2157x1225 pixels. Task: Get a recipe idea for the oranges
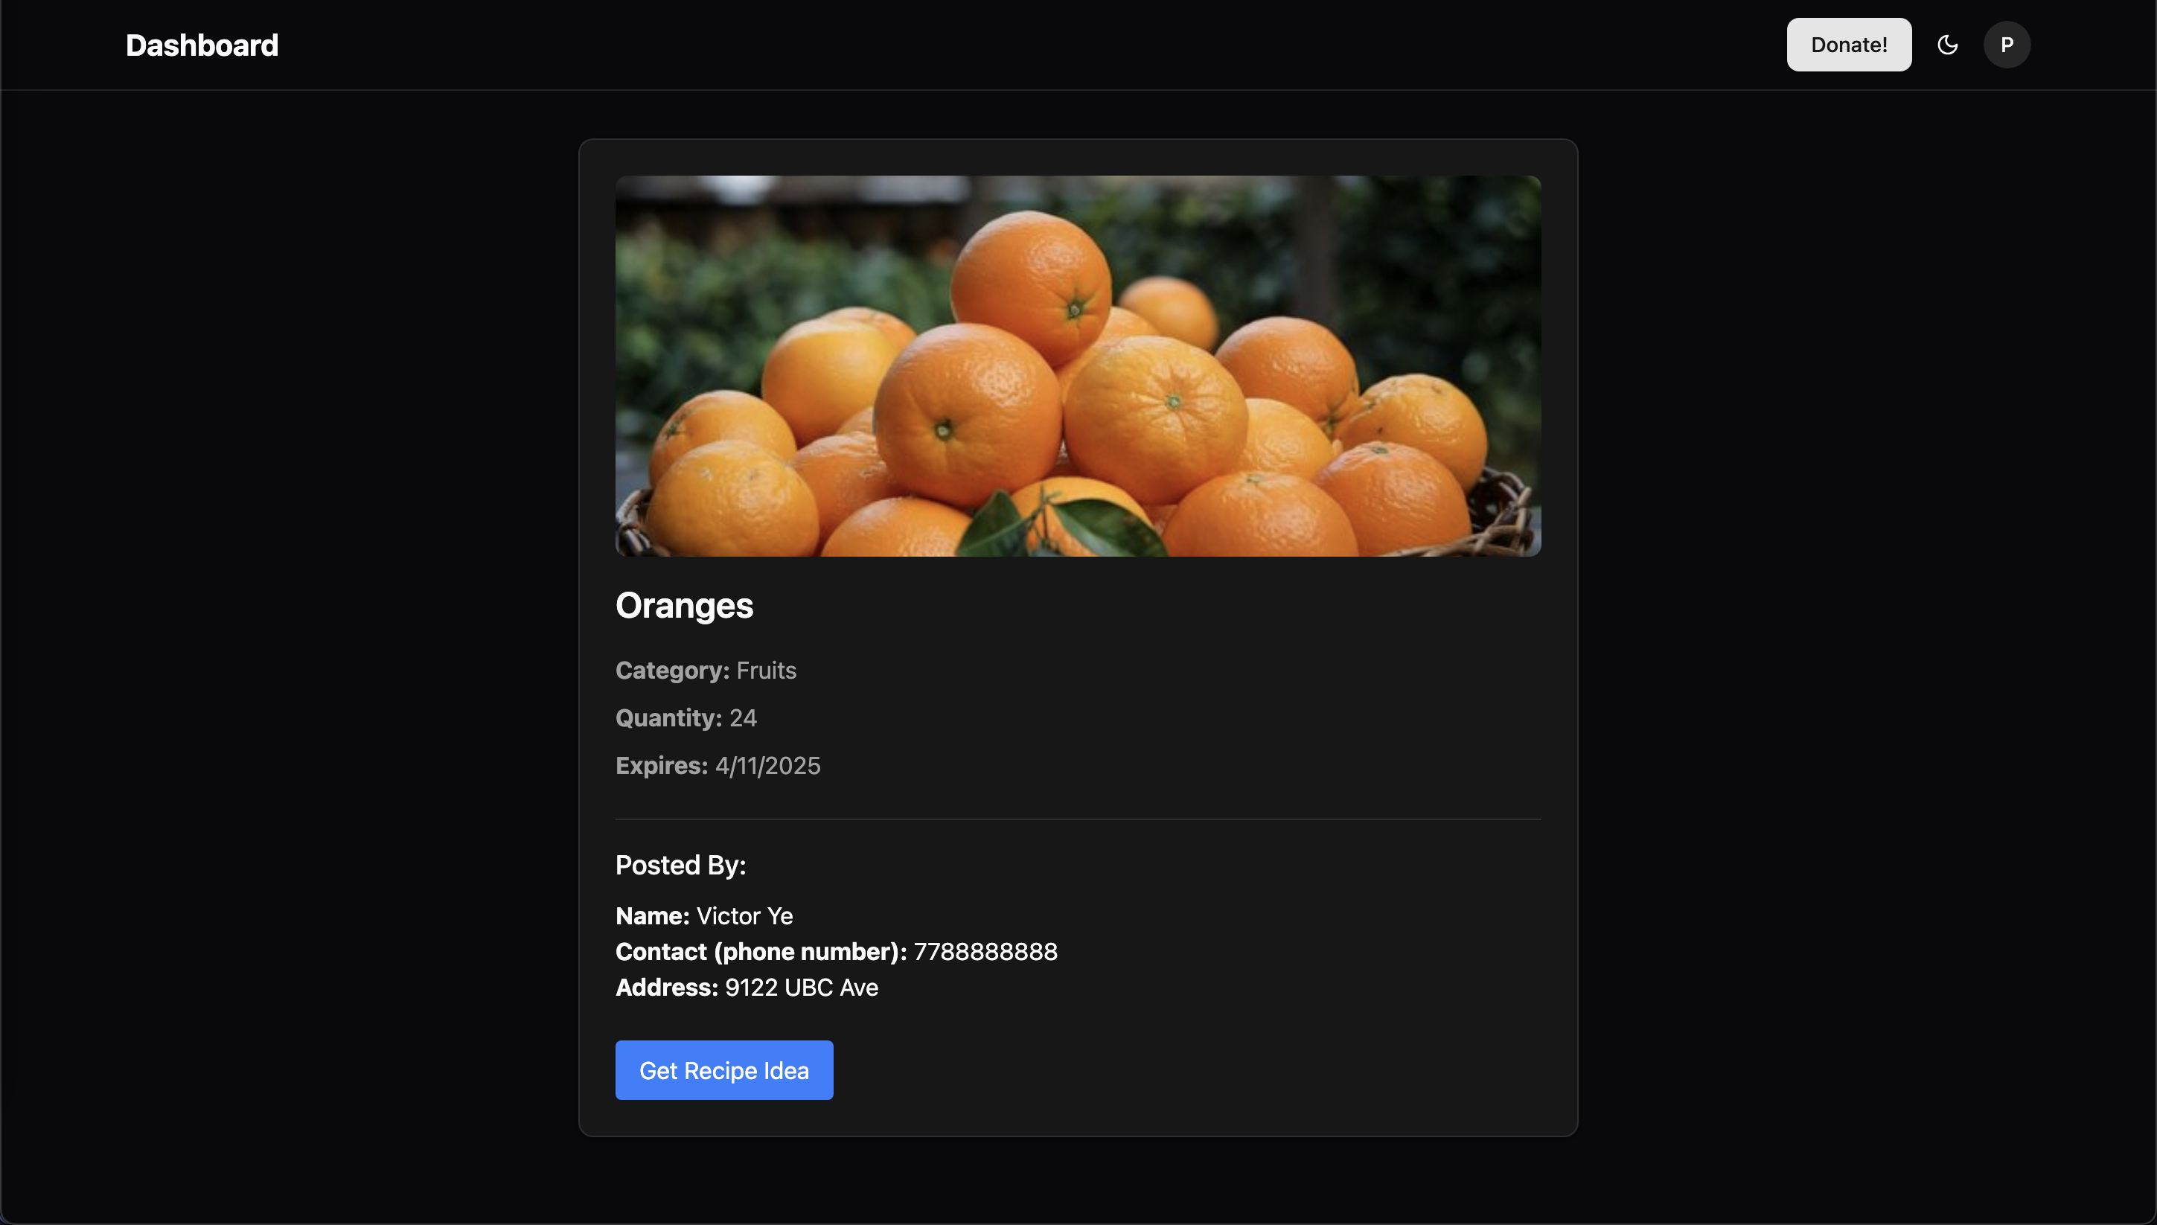[724, 1070]
